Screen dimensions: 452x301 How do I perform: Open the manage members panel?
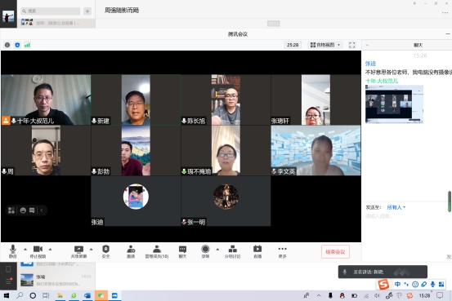tap(157, 251)
